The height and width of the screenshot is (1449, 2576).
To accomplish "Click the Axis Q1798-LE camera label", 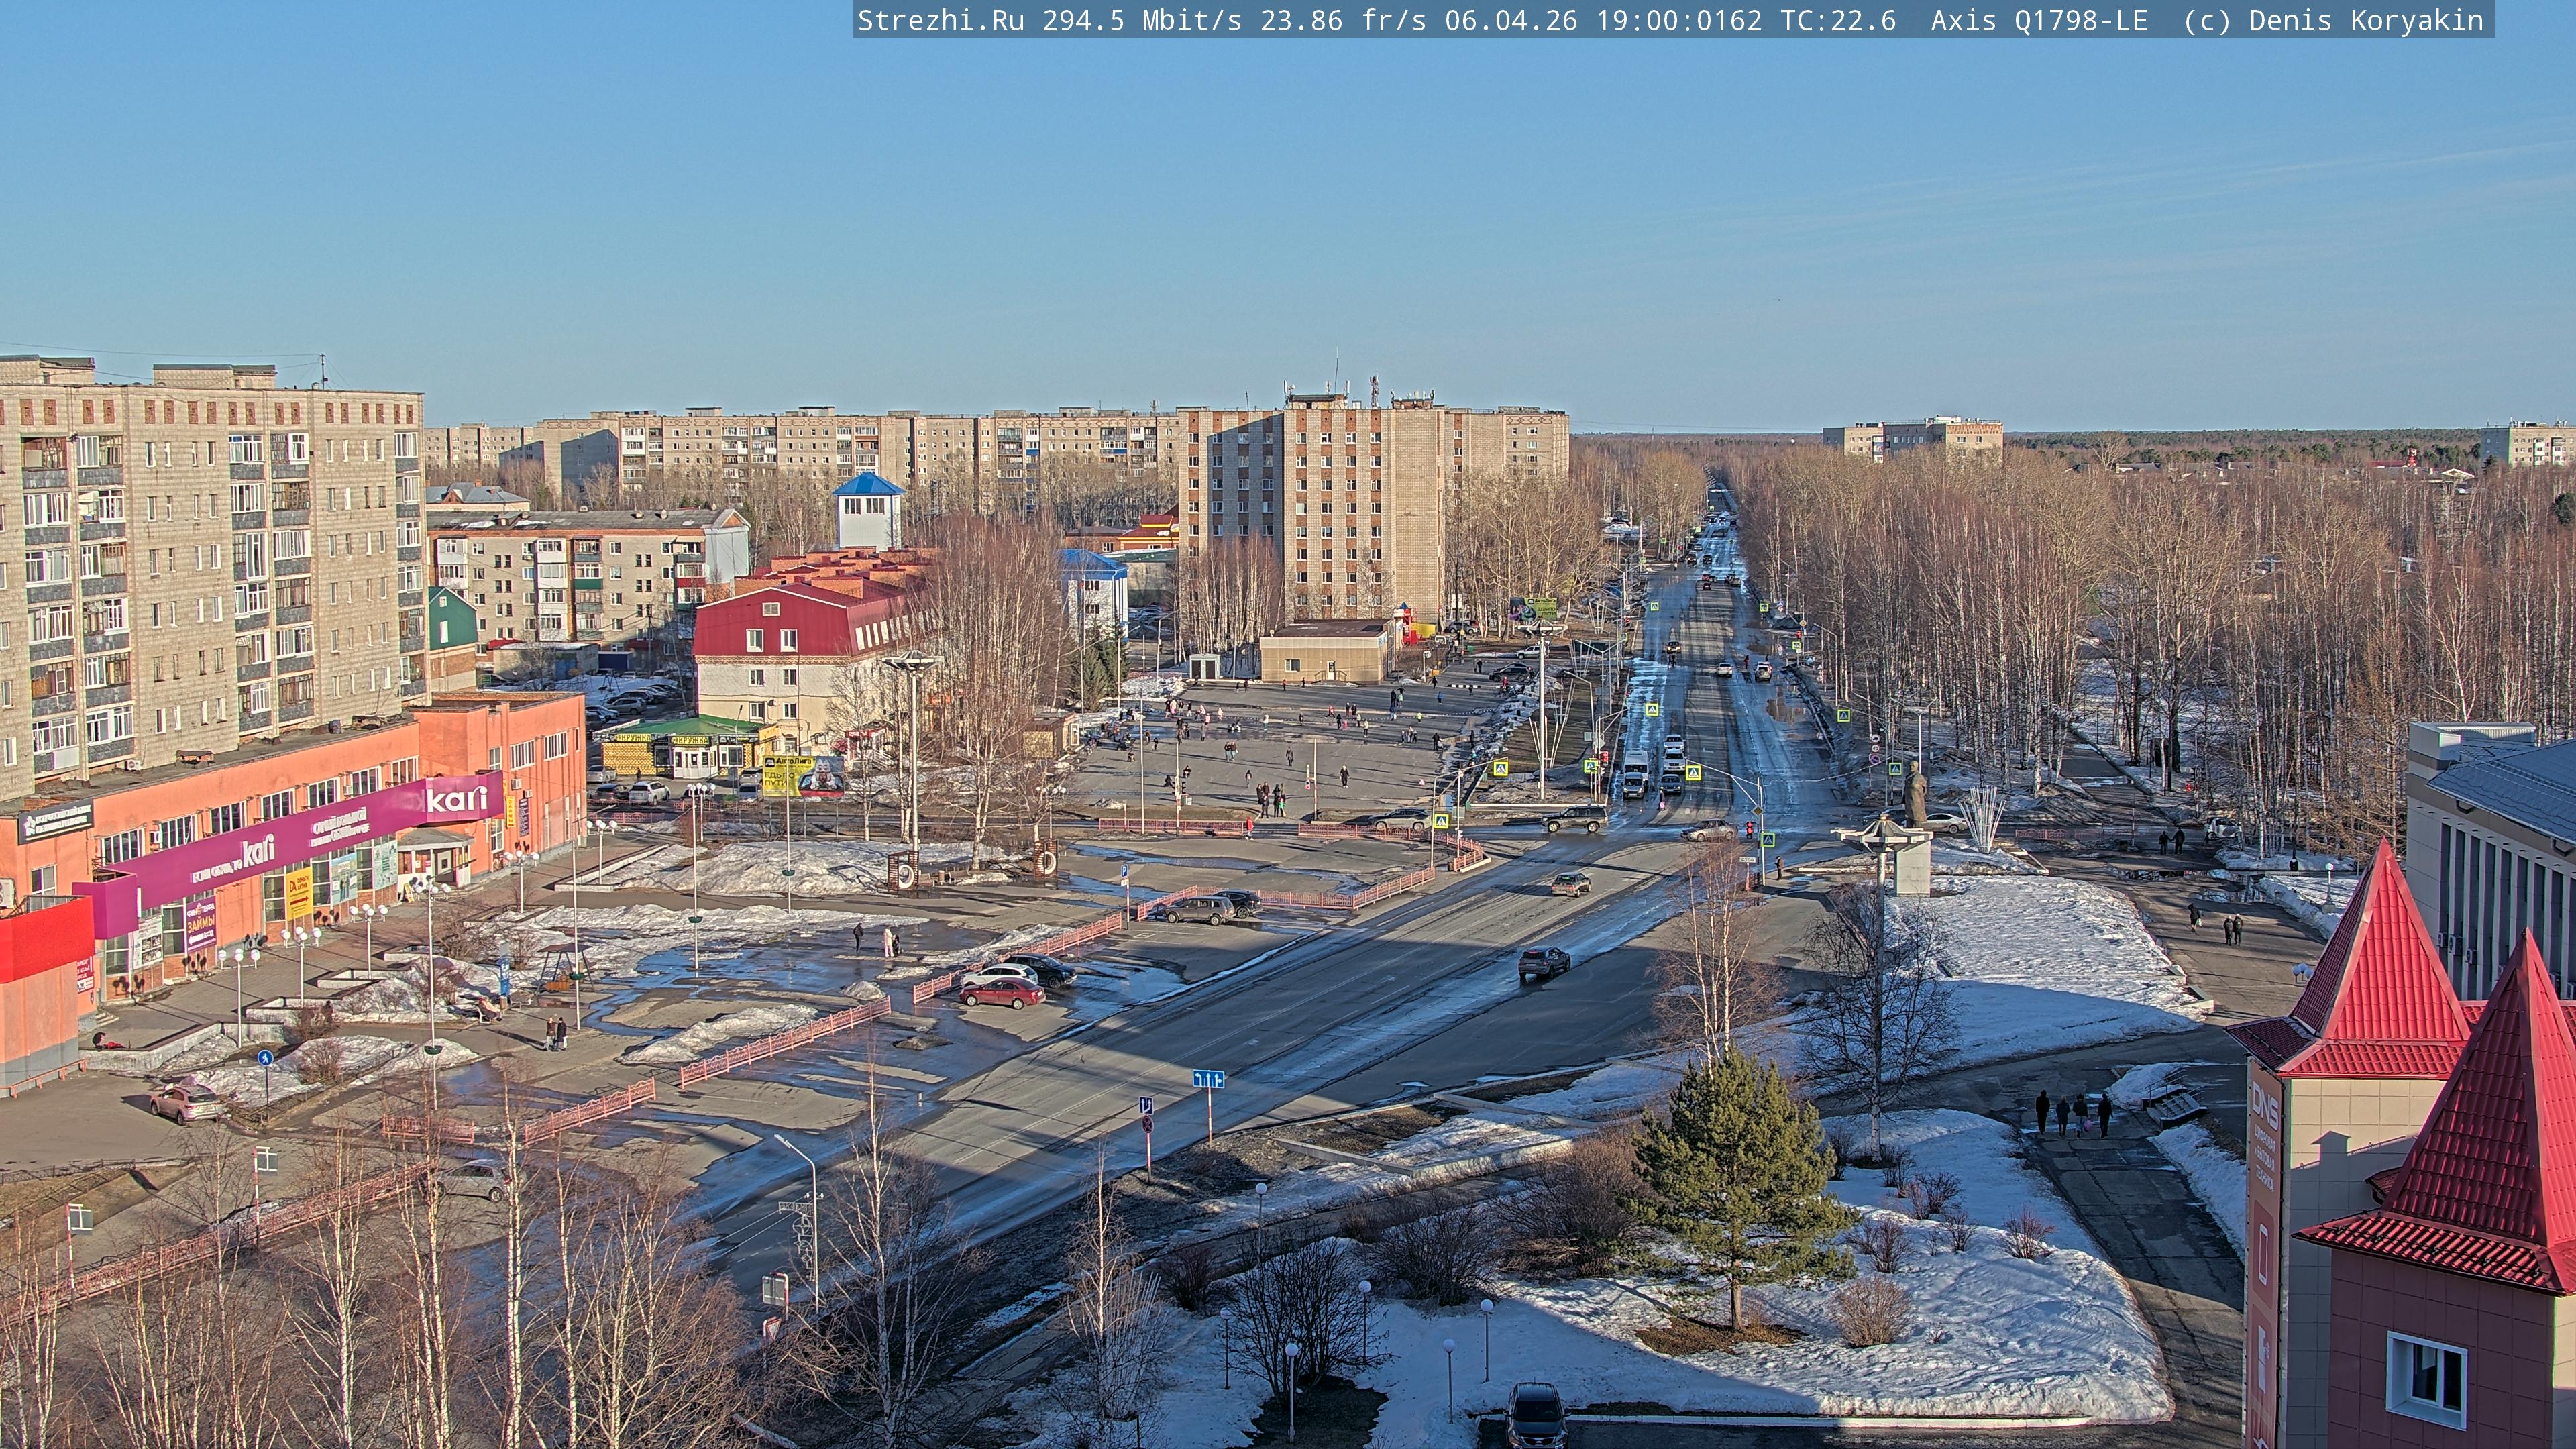I will click(x=2039, y=20).
